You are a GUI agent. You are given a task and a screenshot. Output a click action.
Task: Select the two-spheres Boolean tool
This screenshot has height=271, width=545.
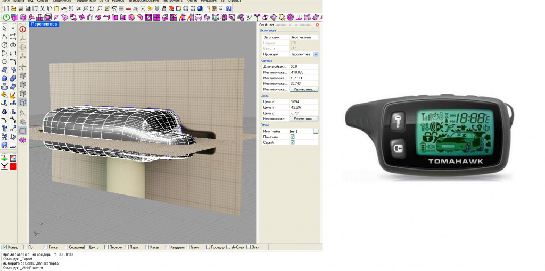click(13, 79)
